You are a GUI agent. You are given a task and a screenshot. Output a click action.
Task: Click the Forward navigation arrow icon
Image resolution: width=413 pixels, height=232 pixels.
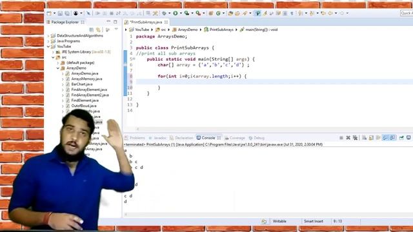(341, 13)
